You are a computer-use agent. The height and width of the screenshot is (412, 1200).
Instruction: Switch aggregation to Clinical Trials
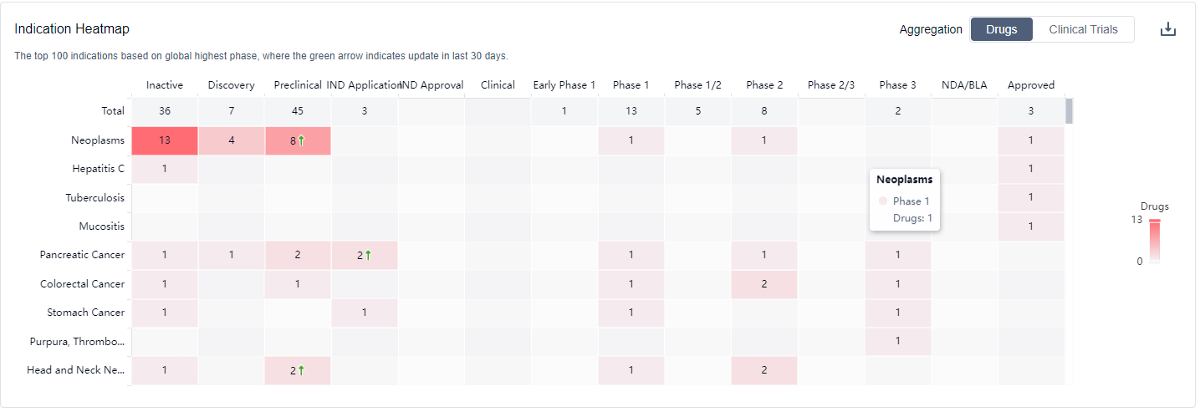tap(1082, 29)
